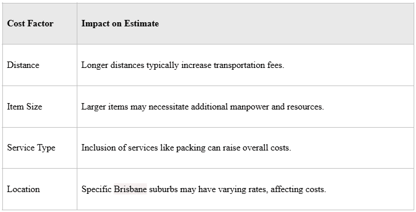
Task: Select the 'Service Type' cell
Action: pyautogui.click(x=40, y=148)
